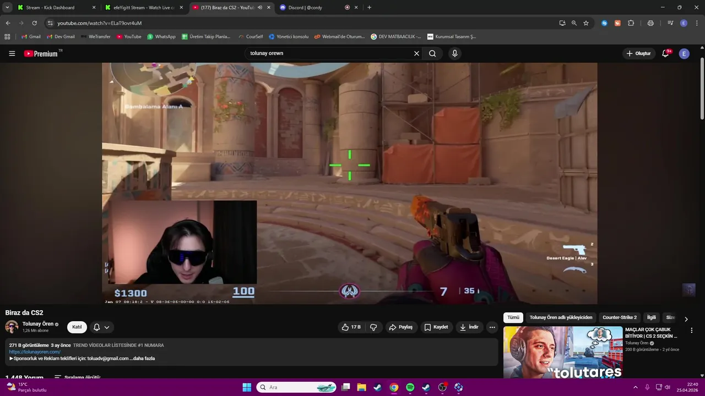
Task: Dislike the video with thumbs down
Action: tap(373, 327)
